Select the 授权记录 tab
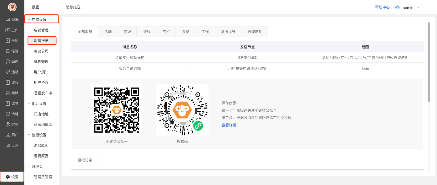Screen dimensions: 437x185 pos(85,160)
